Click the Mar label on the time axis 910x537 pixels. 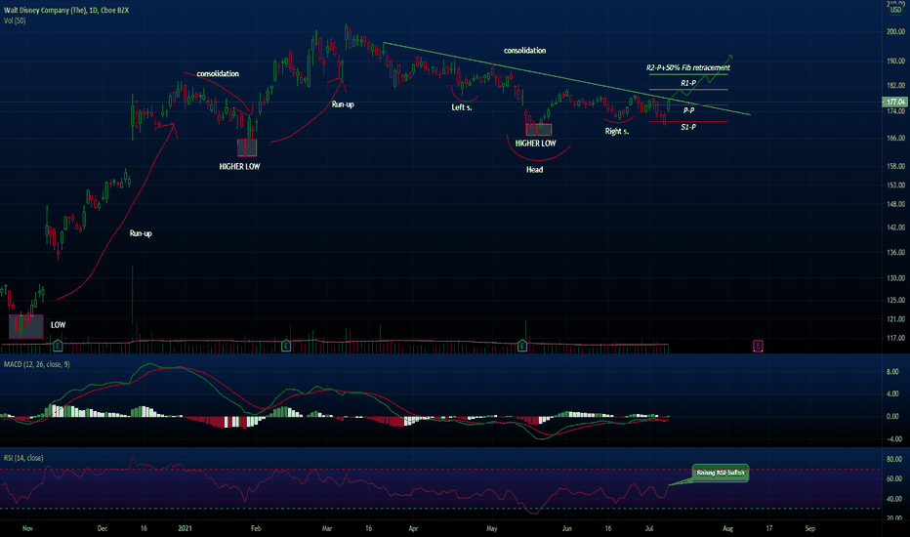coord(327,529)
